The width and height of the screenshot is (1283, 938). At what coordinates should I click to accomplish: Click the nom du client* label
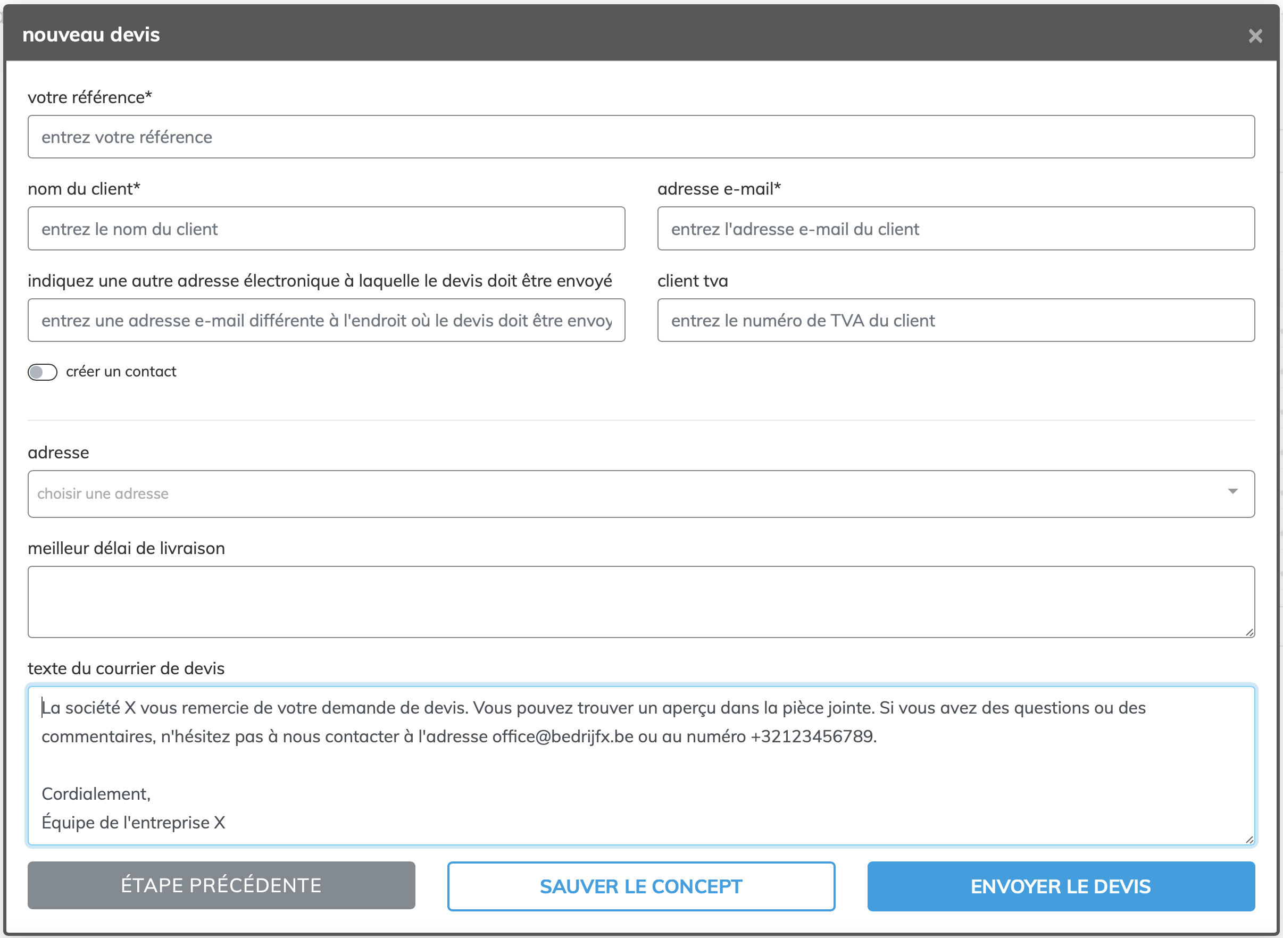84,189
